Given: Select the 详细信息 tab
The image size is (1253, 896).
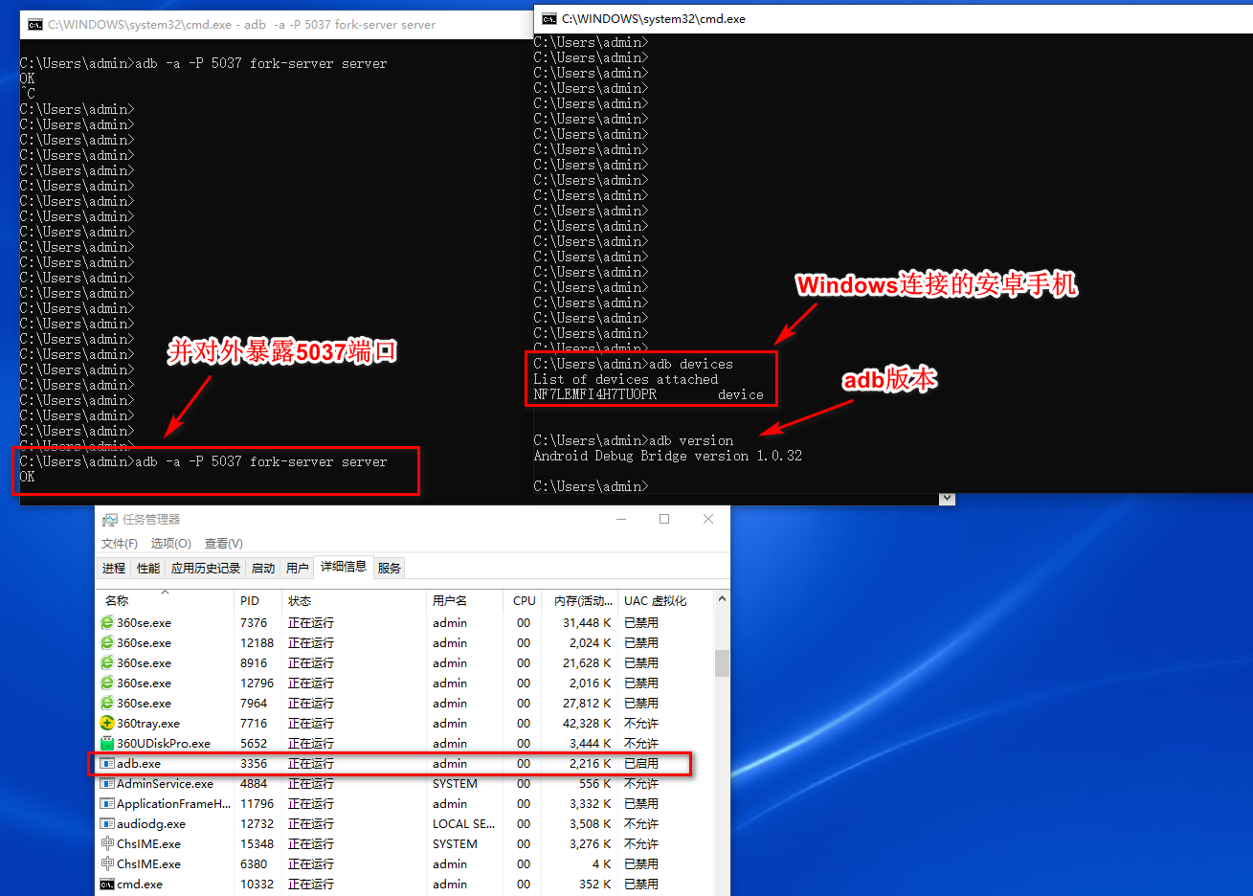Looking at the screenshot, I should click(344, 567).
